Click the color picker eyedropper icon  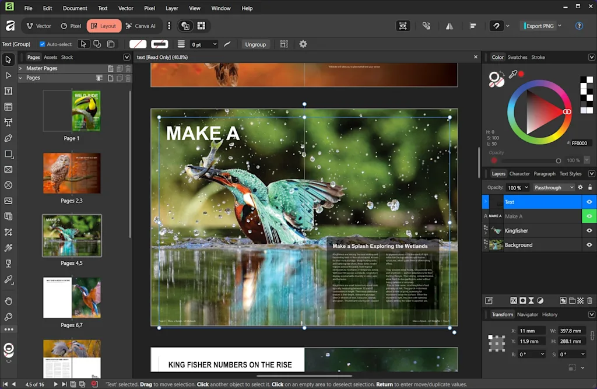pos(513,75)
